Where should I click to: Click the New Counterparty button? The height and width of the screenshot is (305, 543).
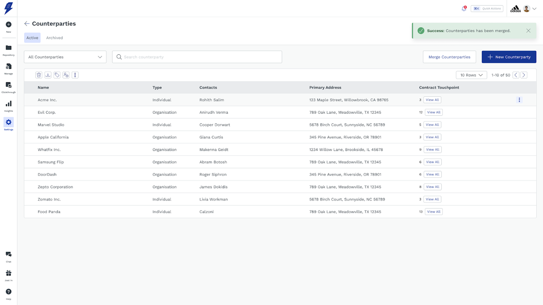pos(508,57)
